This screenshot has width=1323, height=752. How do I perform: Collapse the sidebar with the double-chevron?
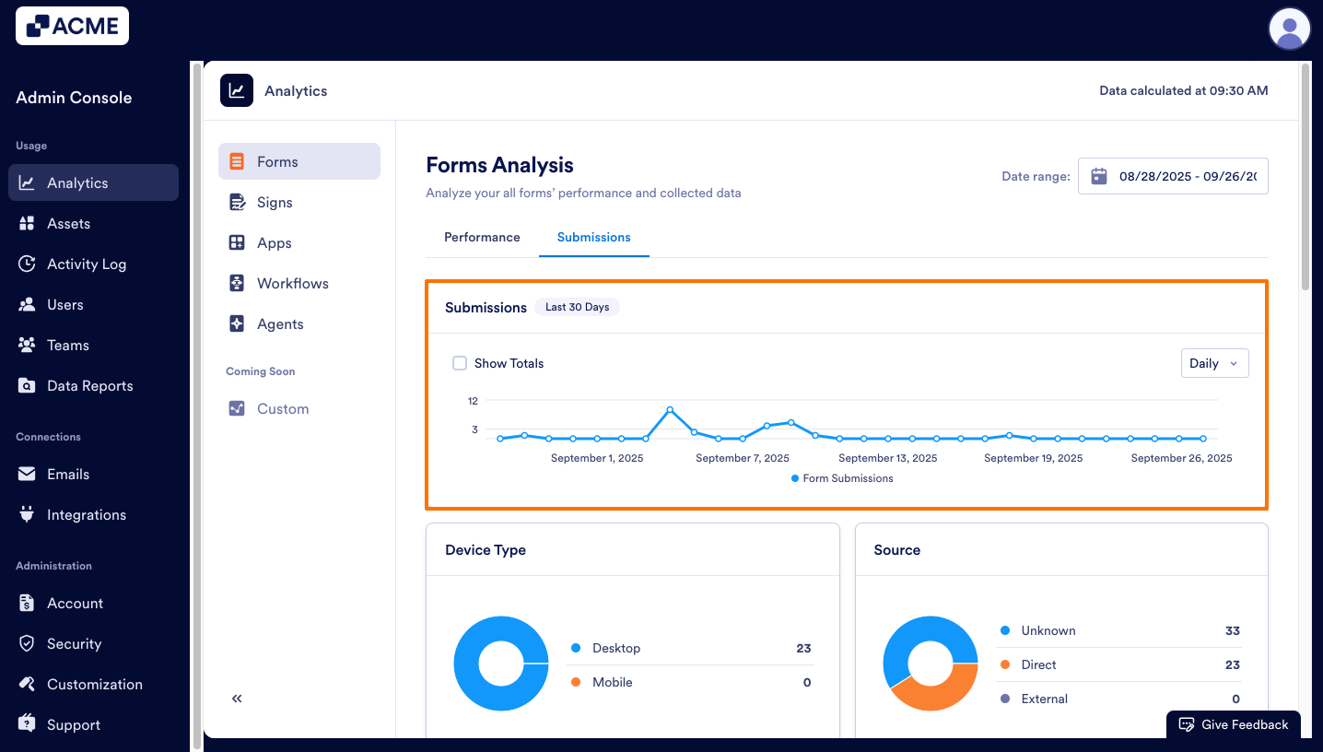click(236, 699)
